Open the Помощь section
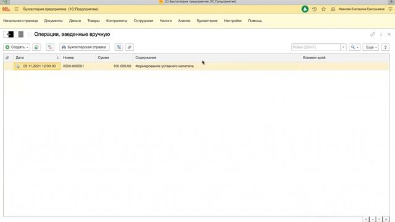The width and height of the screenshot is (395, 222). pos(255,20)
